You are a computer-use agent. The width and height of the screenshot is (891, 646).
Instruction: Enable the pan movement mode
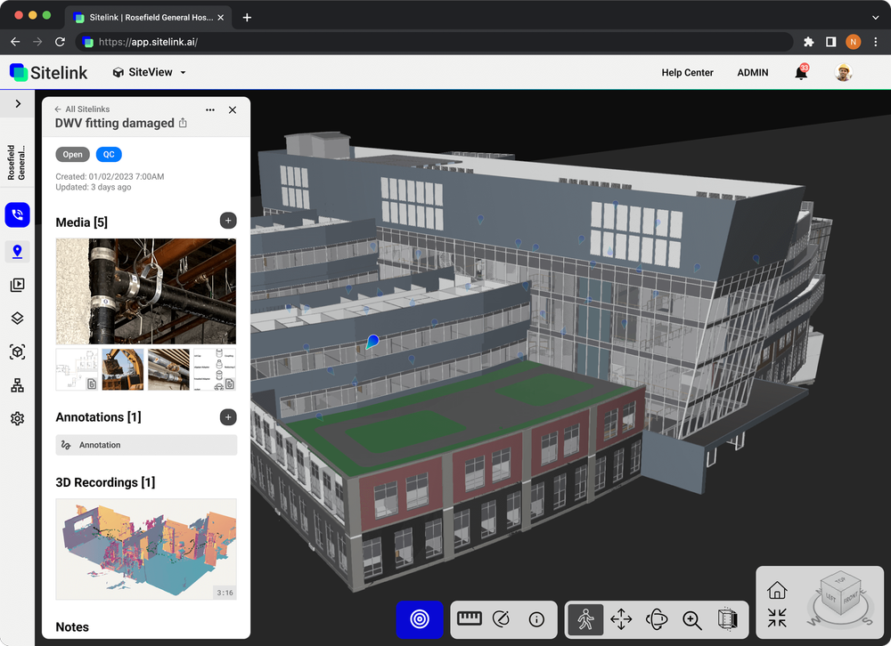tap(621, 619)
